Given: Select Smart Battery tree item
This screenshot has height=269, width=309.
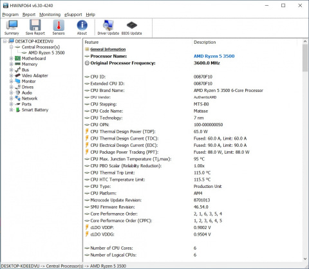Looking at the screenshot, I should [35, 110].
